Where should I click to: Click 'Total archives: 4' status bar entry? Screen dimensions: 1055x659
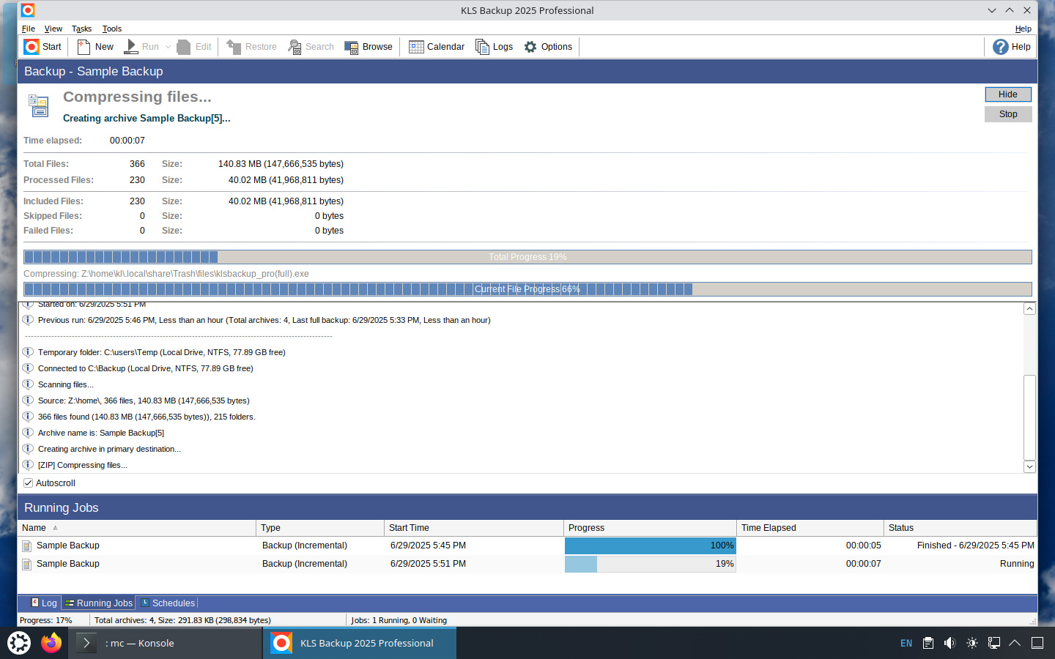point(182,620)
